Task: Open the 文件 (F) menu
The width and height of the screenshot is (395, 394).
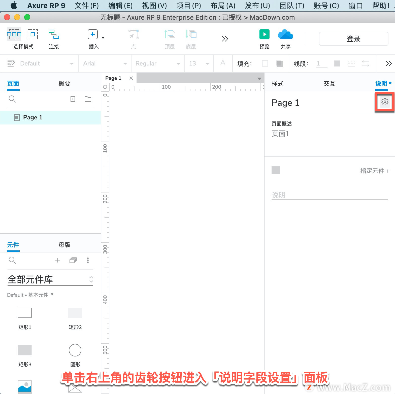Action: (x=87, y=5)
